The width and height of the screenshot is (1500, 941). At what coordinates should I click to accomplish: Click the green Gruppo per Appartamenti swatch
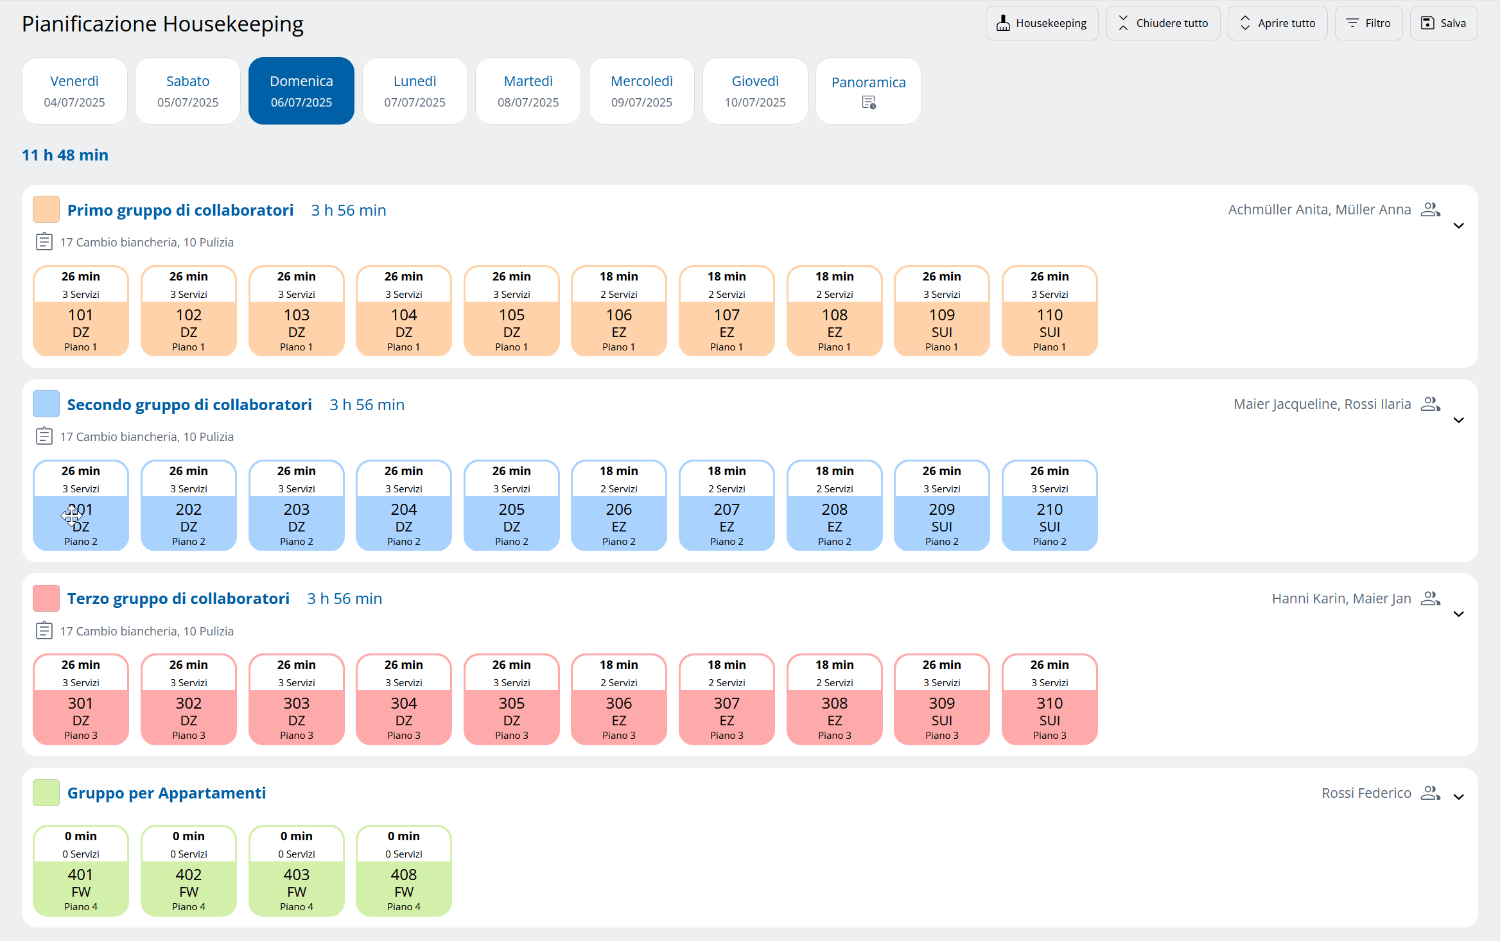46,793
